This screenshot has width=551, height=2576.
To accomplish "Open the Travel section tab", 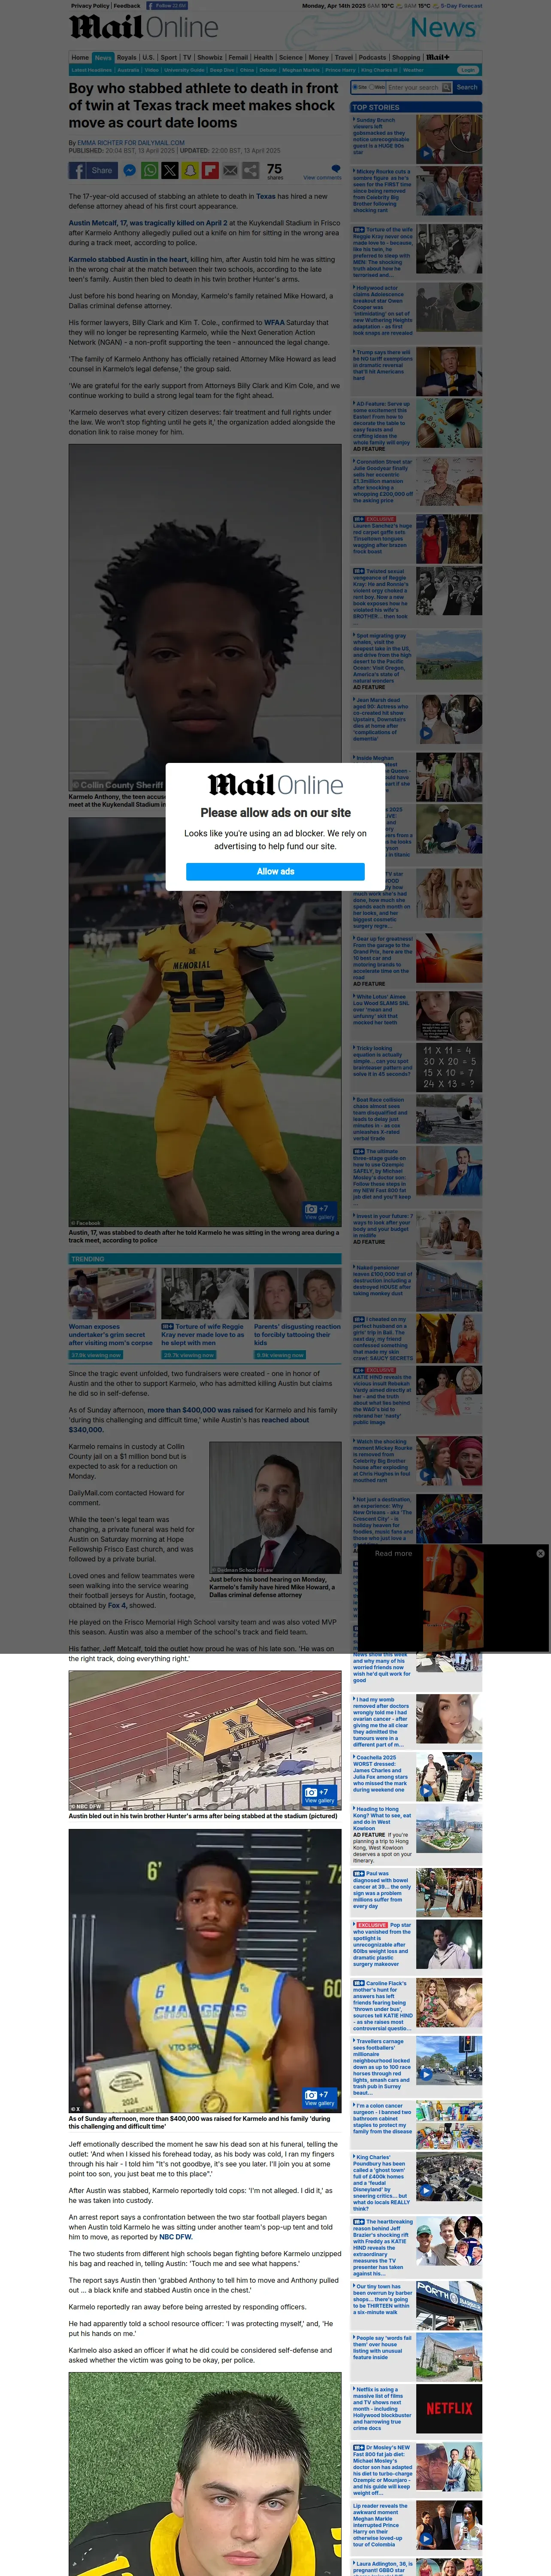I will (344, 57).
